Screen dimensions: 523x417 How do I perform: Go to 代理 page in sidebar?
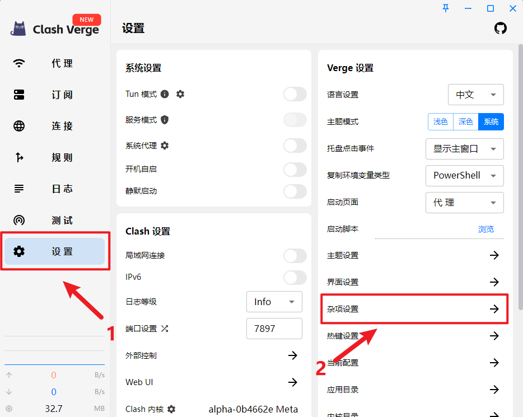[x=54, y=63]
